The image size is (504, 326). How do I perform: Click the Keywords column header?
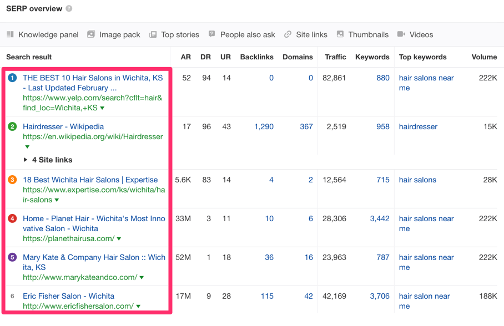[372, 57]
